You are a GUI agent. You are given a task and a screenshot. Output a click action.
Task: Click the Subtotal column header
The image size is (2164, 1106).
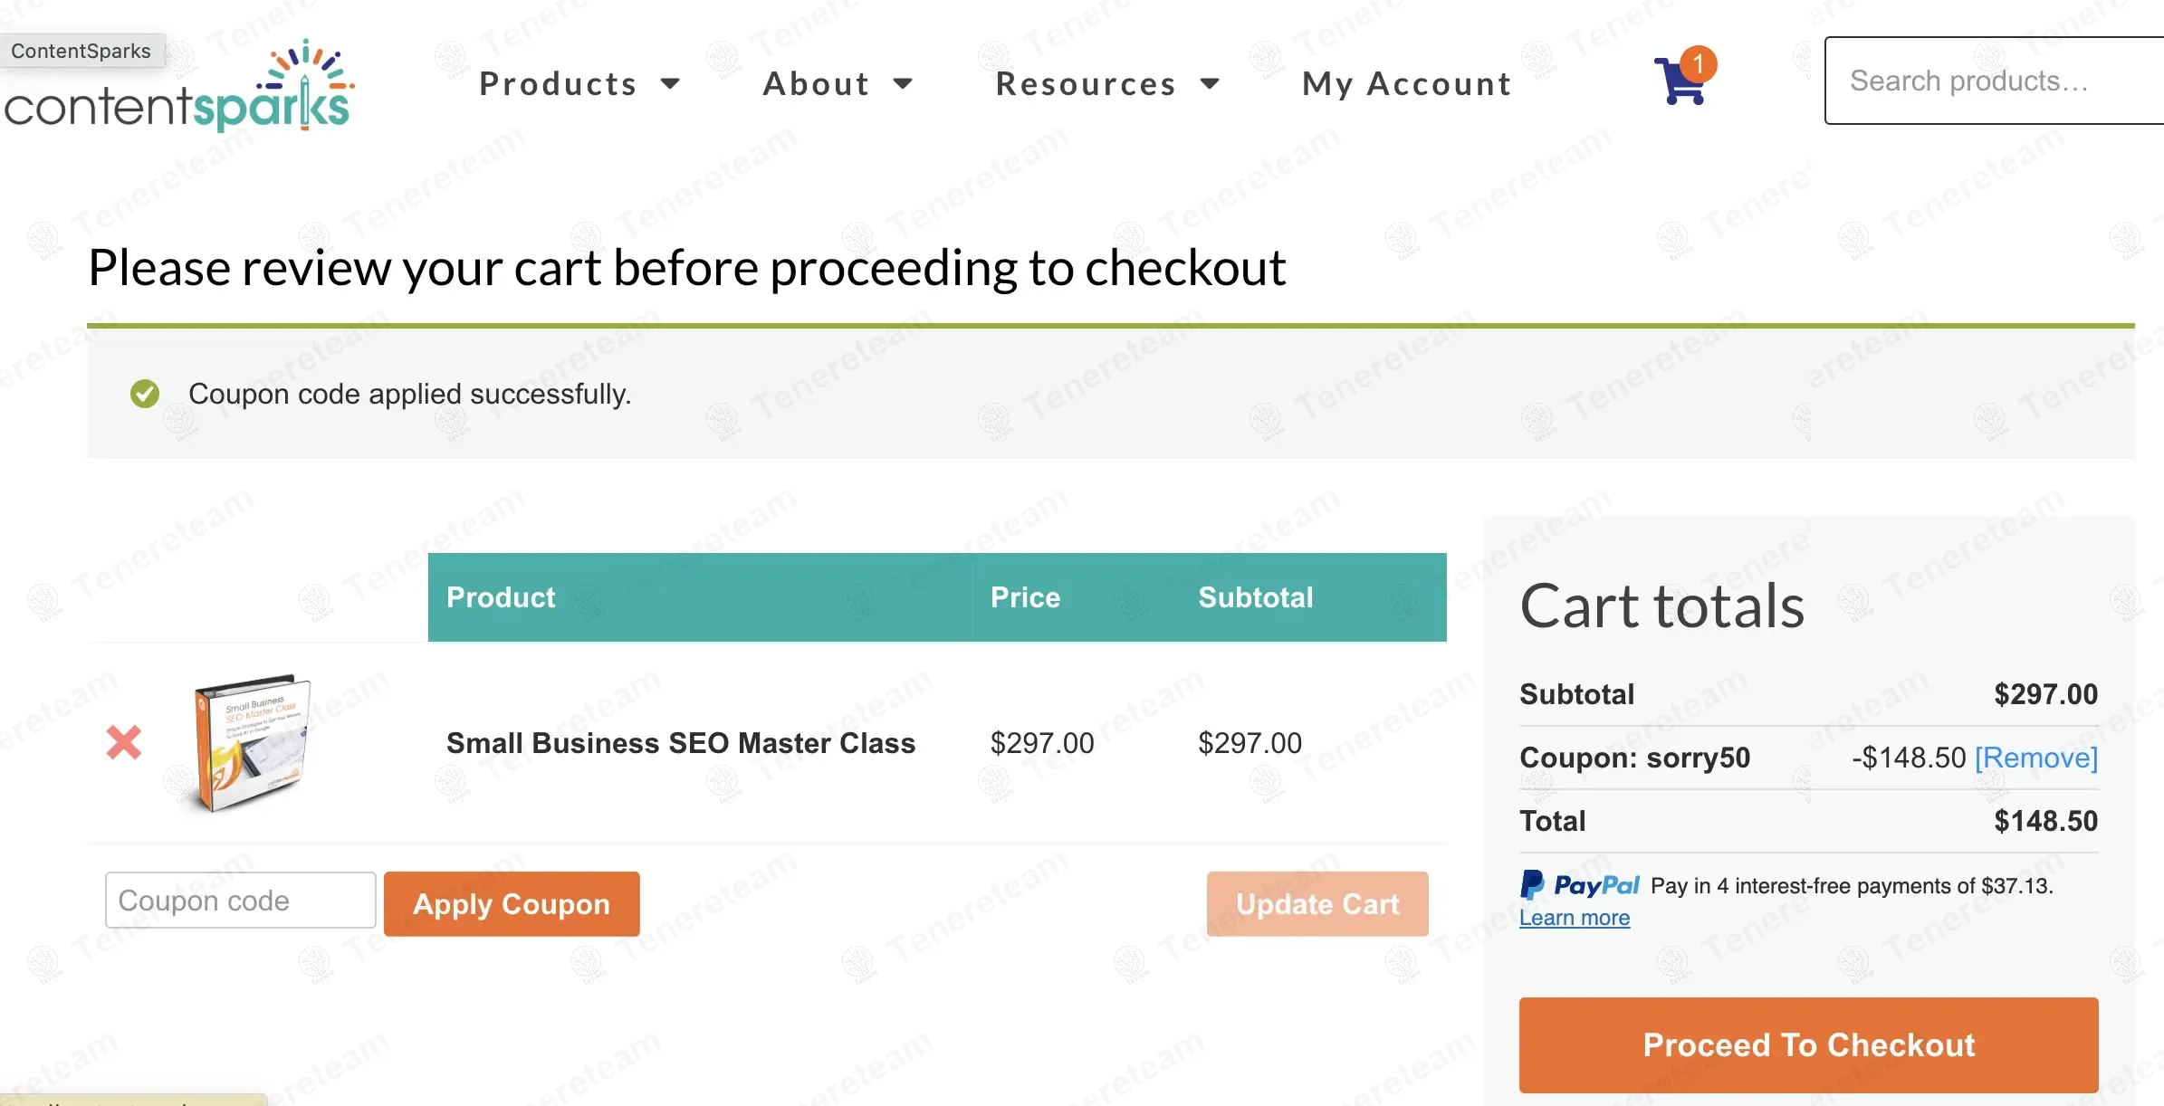(x=1255, y=597)
